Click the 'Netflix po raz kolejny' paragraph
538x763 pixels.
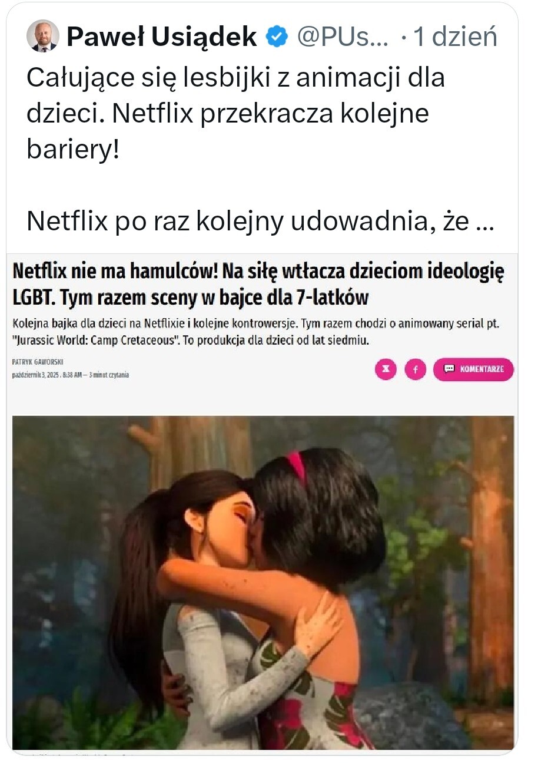(260, 221)
